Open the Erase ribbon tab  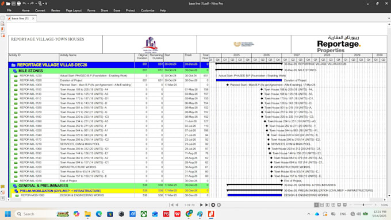tap(117, 10)
